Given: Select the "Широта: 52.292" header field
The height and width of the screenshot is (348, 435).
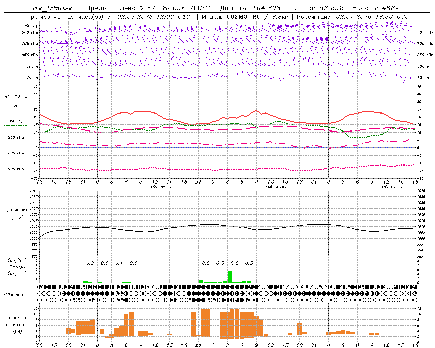Looking at the screenshot, I should (316, 8).
